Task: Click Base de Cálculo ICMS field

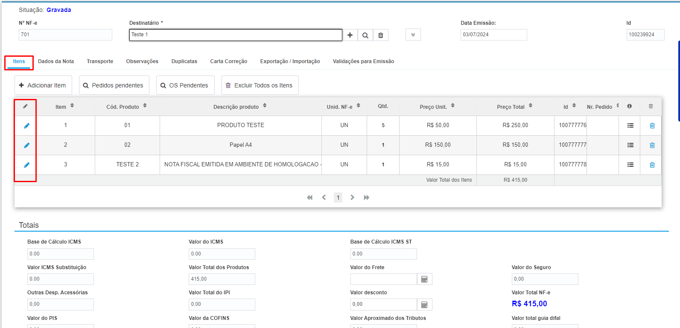Action: click(61, 254)
